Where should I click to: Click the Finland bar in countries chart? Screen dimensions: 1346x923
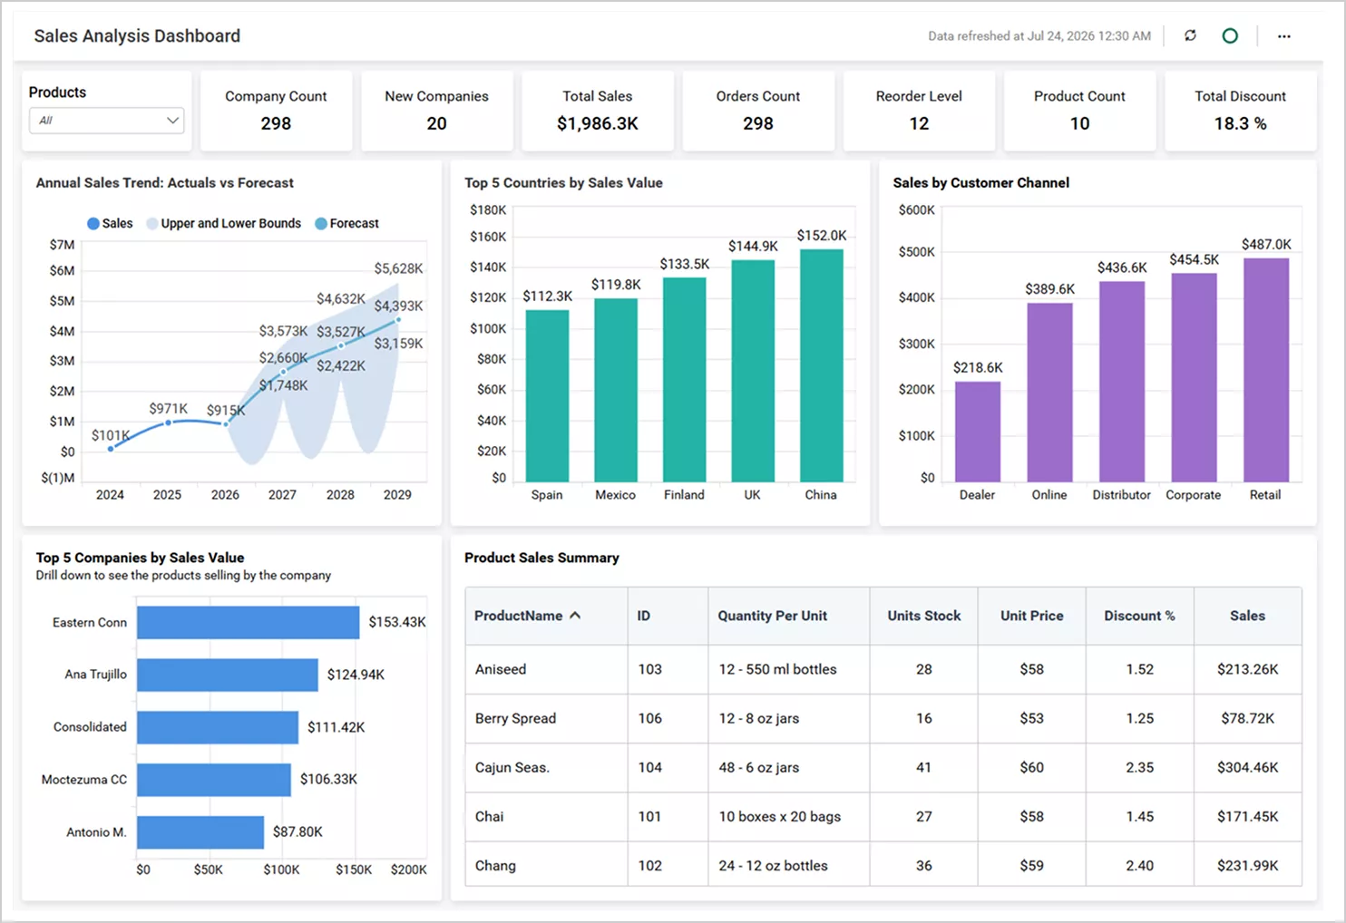click(684, 379)
